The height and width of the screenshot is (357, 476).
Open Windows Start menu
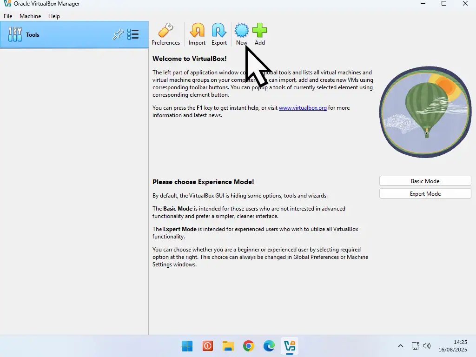click(187, 346)
